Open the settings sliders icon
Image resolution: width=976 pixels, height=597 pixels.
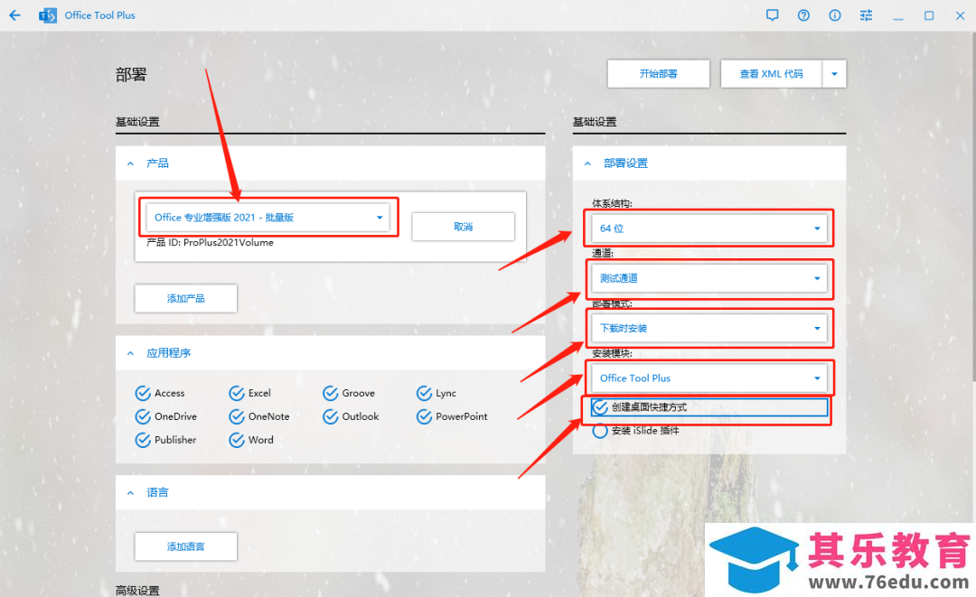(866, 15)
